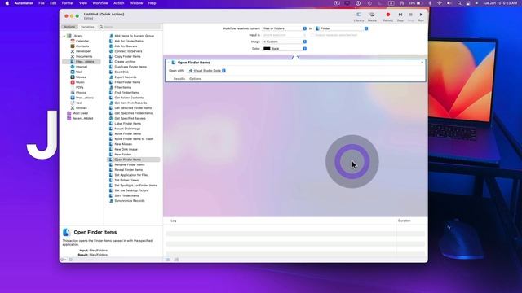Open the Image Custom dropdown
This screenshot has width=522, height=293.
285,42
